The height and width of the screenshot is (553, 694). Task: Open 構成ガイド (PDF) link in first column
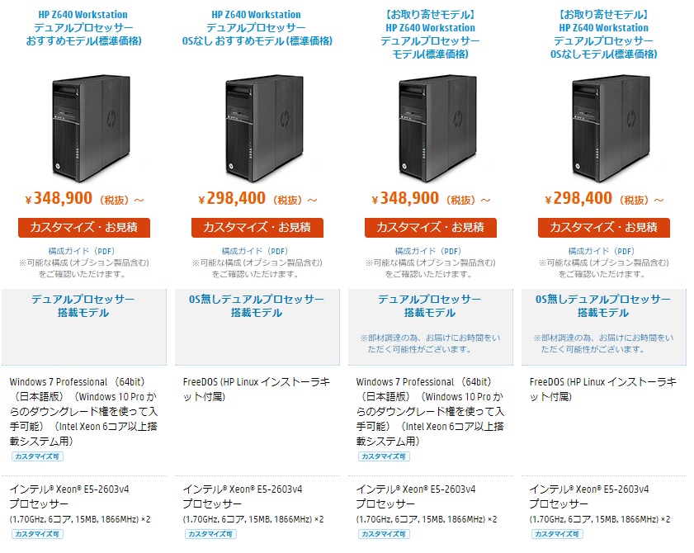coord(82,251)
